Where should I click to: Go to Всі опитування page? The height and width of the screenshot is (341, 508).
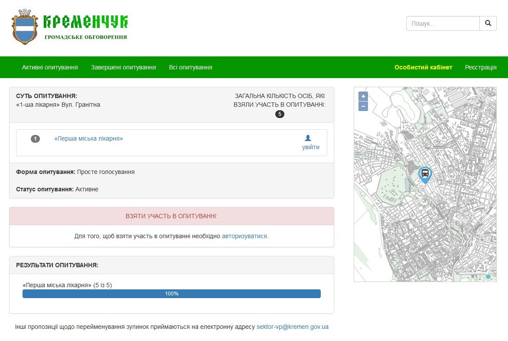(191, 67)
